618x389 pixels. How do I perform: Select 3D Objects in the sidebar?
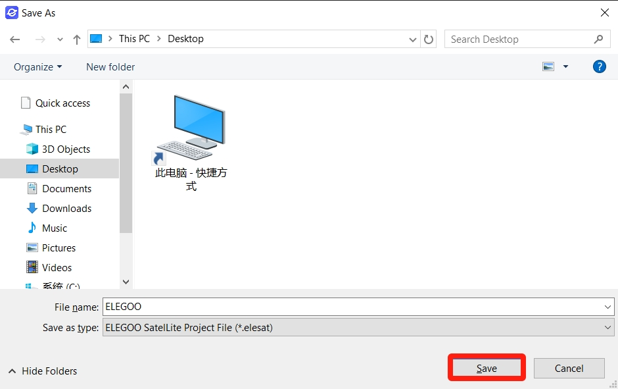pyautogui.click(x=66, y=149)
